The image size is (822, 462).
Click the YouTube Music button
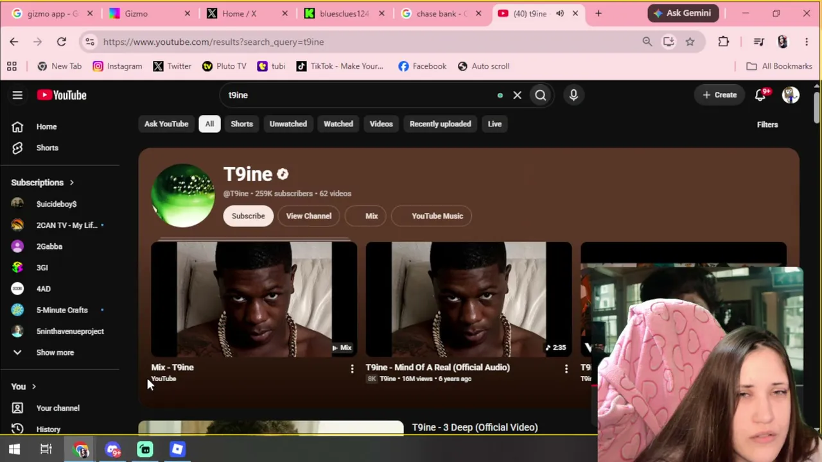coord(432,216)
